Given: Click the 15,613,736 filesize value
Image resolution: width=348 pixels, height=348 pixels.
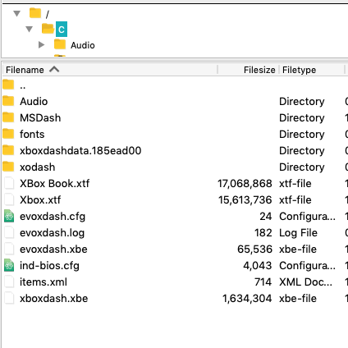Looking at the screenshot, I should pyautogui.click(x=245, y=200).
